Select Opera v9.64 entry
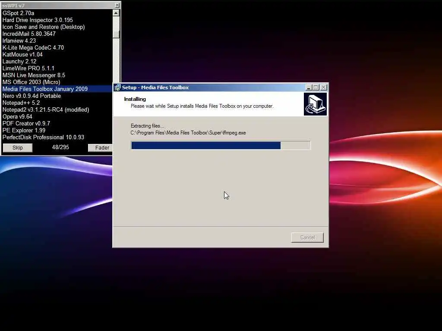This screenshot has height=331, width=442. click(57, 116)
